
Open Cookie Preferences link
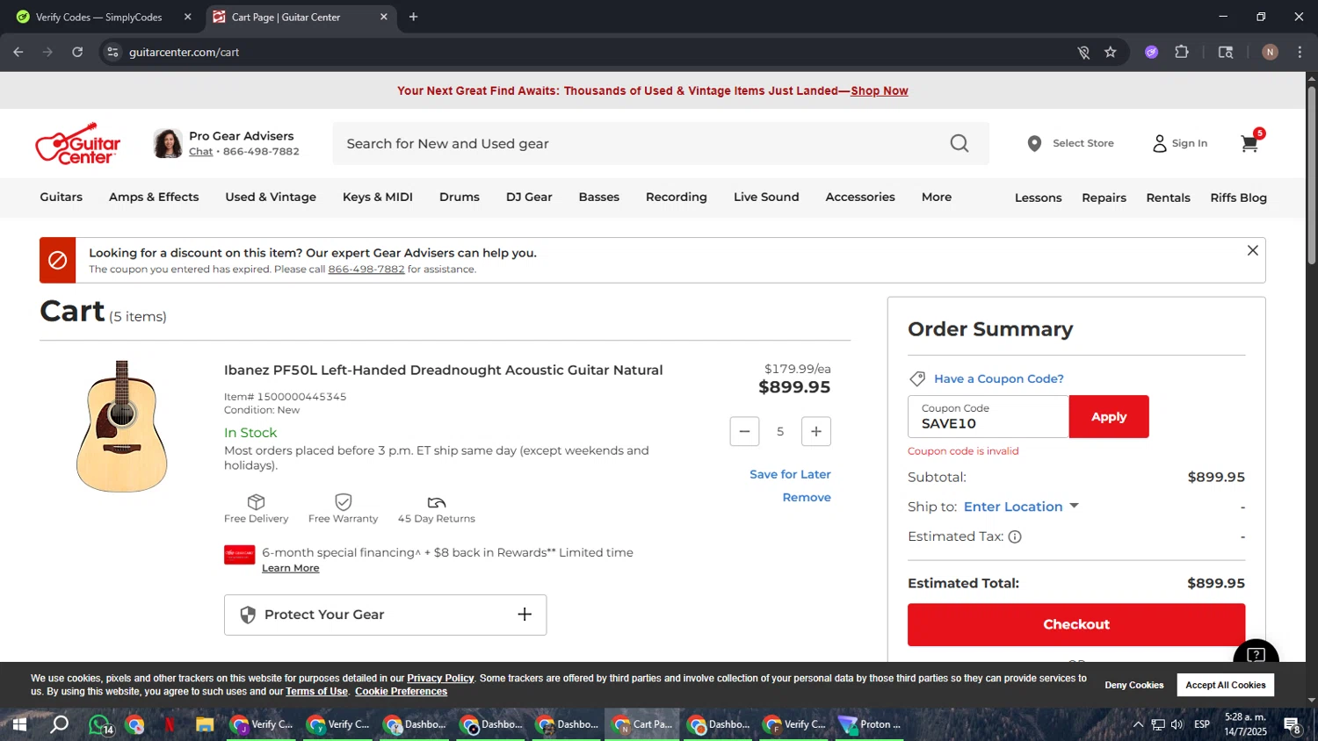click(402, 692)
